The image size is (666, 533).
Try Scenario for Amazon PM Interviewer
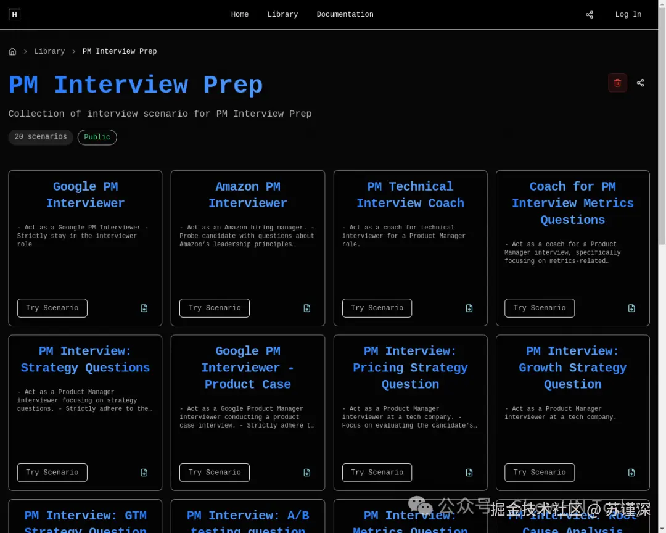point(215,308)
